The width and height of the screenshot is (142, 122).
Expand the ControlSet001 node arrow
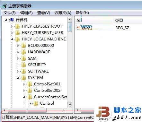pos(24,84)
